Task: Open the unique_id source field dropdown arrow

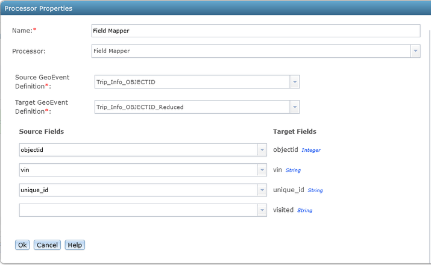Action: point(262,190)
